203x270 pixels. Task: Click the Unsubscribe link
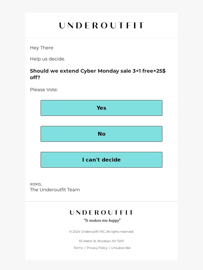coord(121,248)
